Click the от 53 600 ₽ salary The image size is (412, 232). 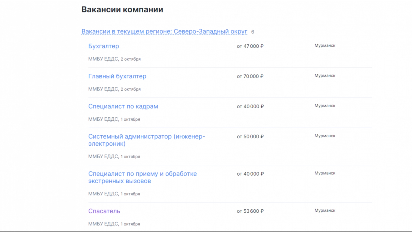click(250, 211)
